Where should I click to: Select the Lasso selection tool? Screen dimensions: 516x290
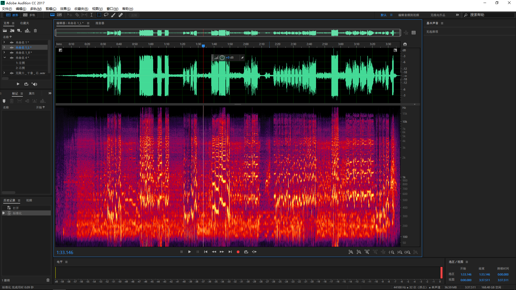(x=106, y=15)
